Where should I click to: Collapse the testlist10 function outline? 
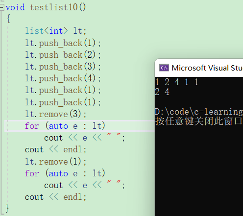(1, 7)
